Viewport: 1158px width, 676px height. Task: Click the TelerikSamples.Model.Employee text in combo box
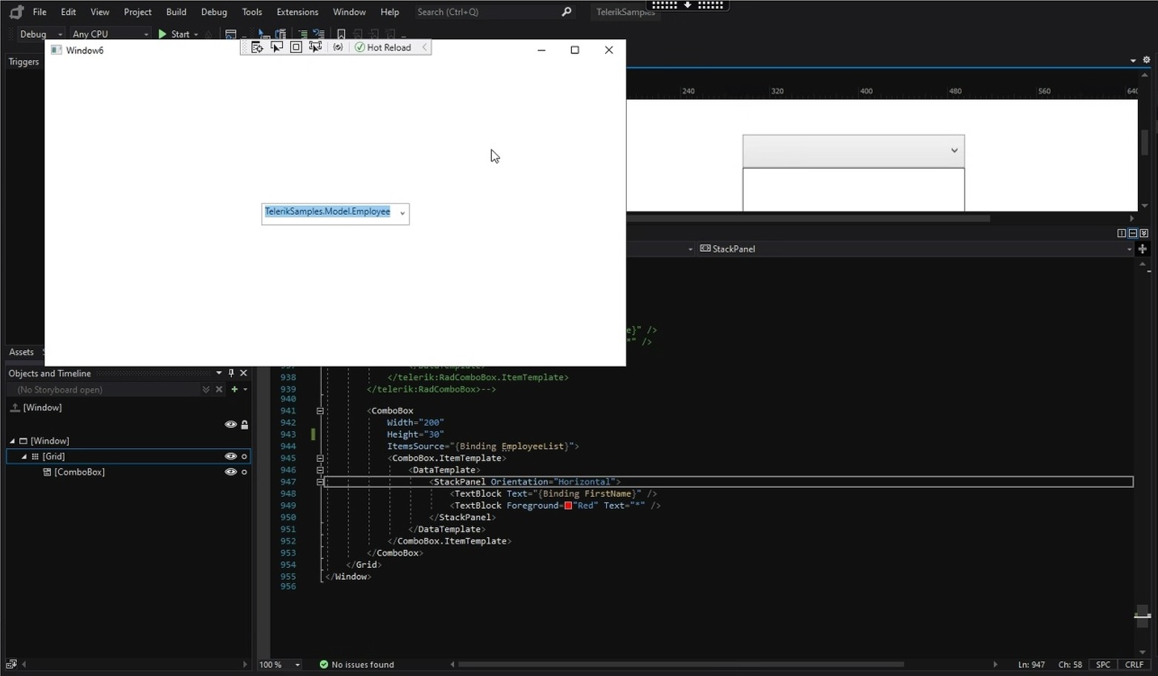(327, 212)
